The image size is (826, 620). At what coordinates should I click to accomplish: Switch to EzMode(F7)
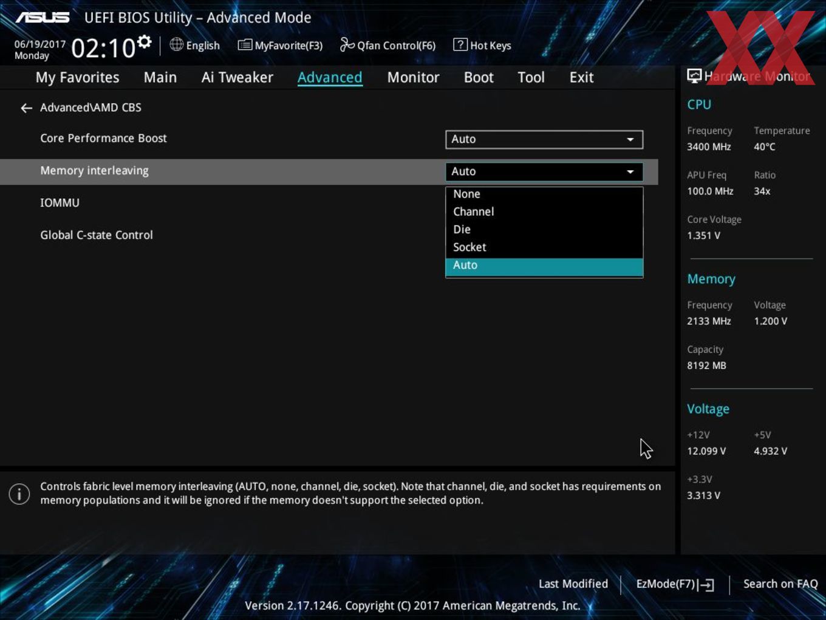point(675,584)
